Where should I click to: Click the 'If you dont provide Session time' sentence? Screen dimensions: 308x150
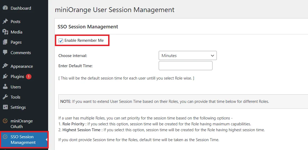[139, 140]
